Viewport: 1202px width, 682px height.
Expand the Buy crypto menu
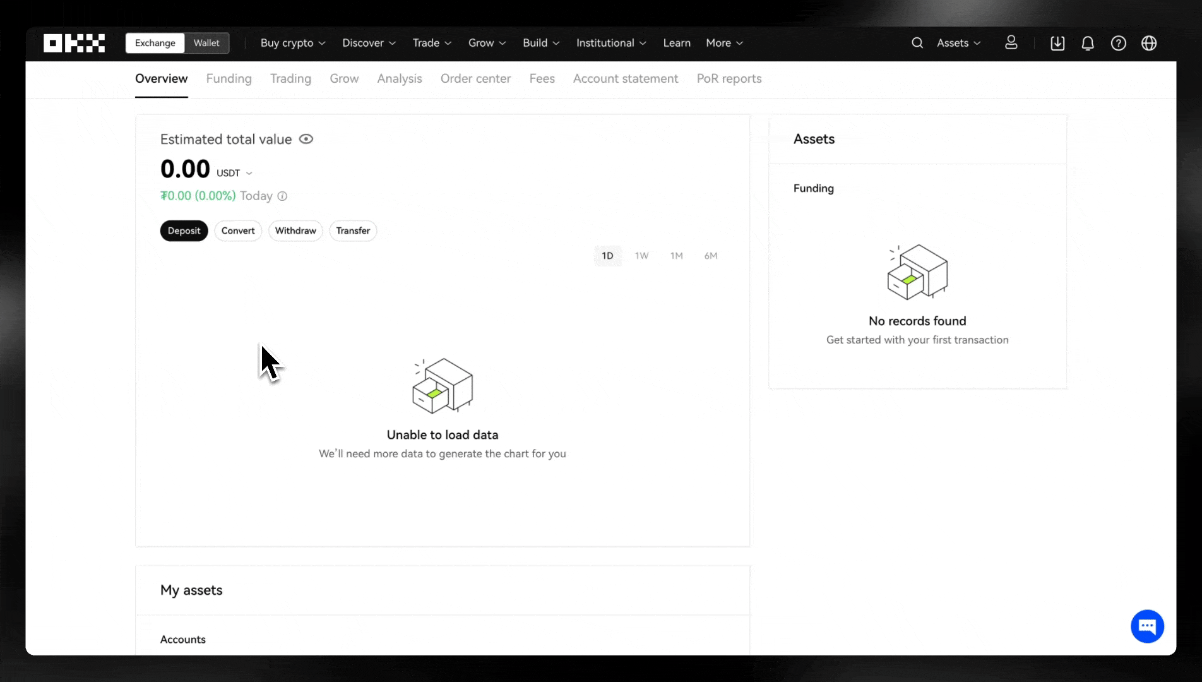pyautogui.click(x=293, y=43)
